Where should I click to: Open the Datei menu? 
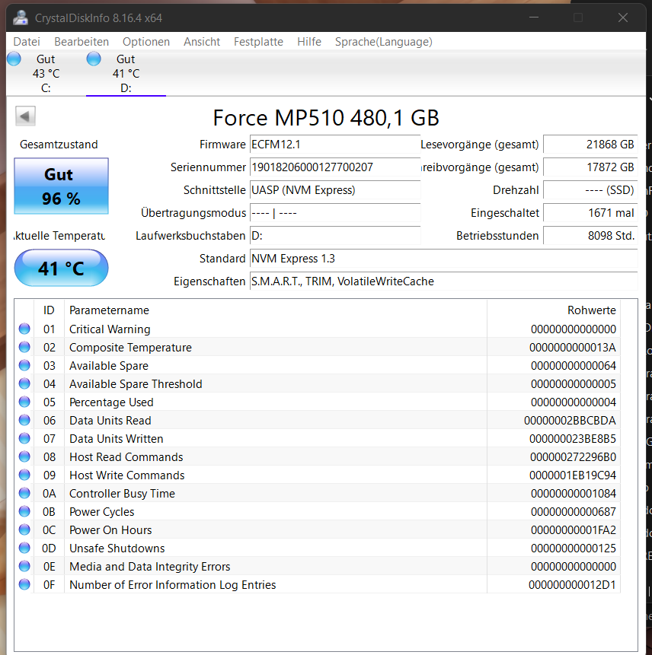pos(27,42)
